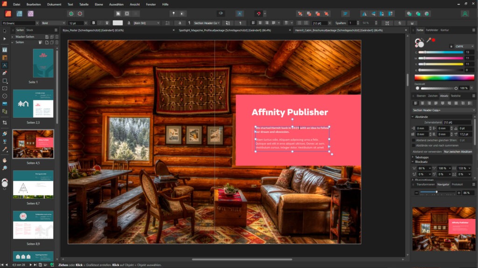The image size is (478, 268).
Task: Open the Farbe panel options menu
Action: point(473,30)
